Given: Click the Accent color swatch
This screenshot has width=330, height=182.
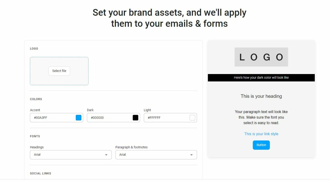Looking at the screenshot, I should [79, 118].
